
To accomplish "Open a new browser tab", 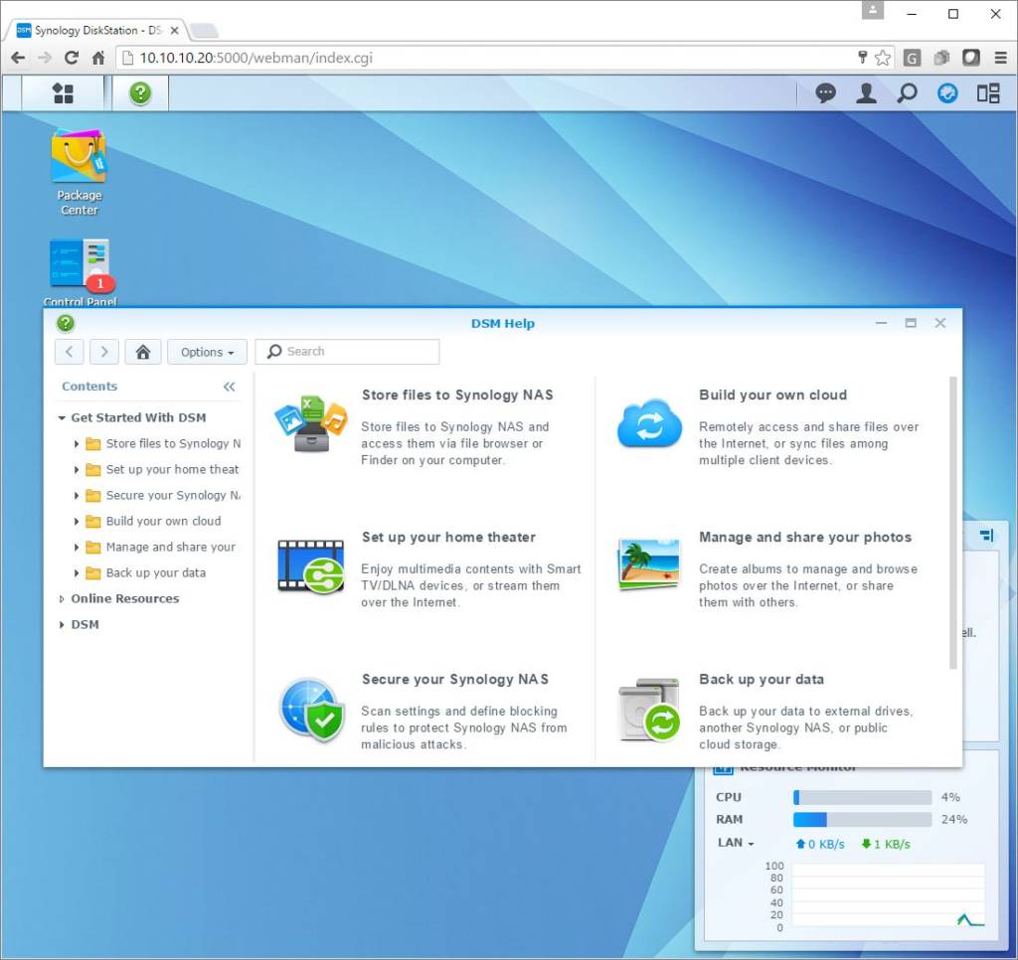I will click(204, 31).
